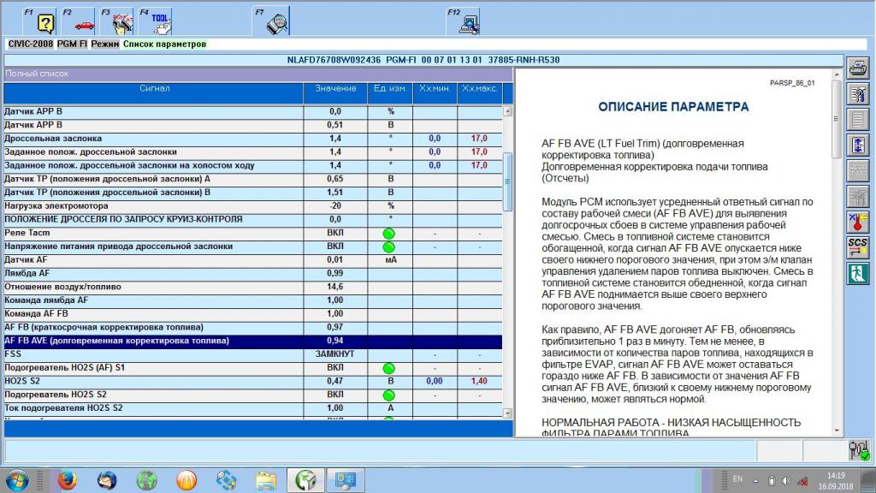The height and width of the screenshot is (493, 876).
Task: Click the parameter table scroll up arrow
Action: click(507, 111)
